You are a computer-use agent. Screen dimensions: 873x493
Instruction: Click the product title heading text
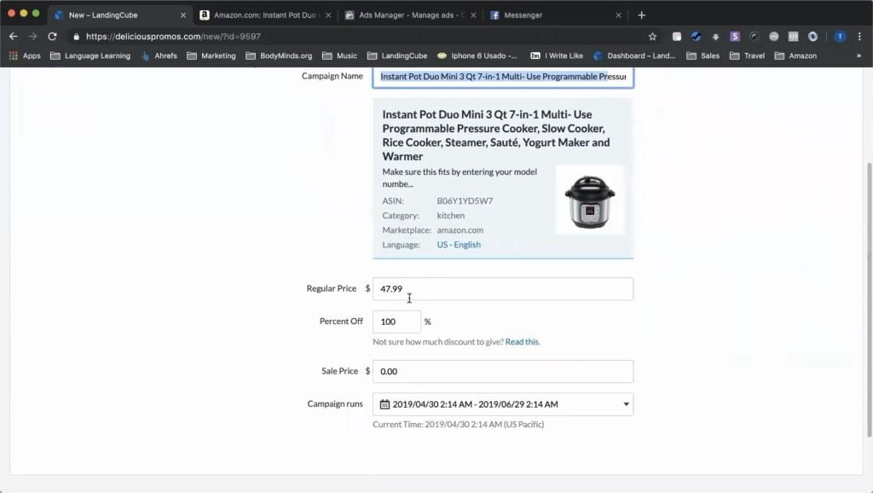496,136
